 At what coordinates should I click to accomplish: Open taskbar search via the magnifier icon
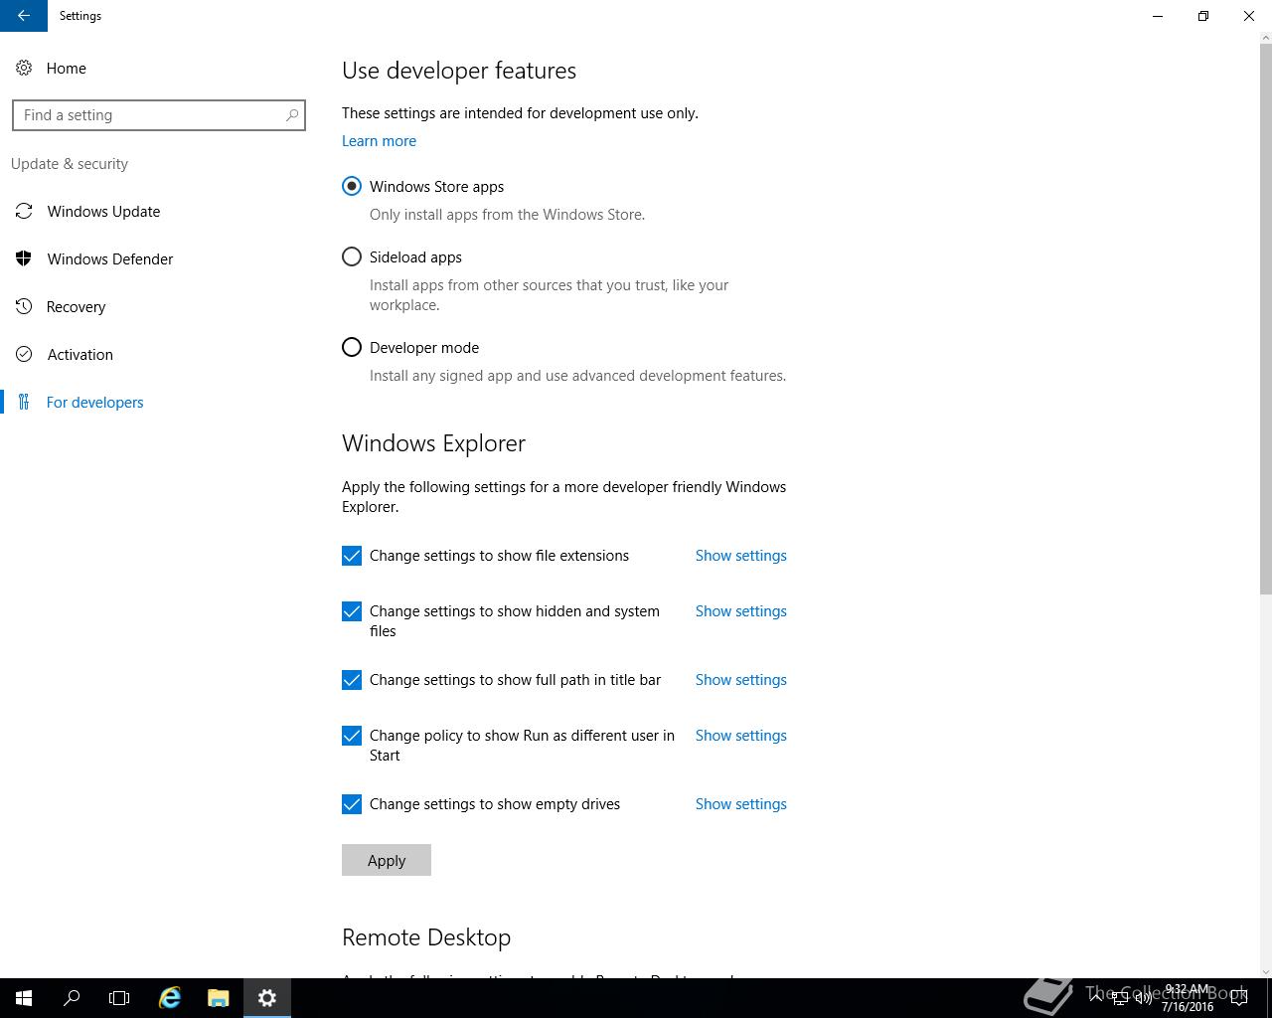[x=72, y=998]
